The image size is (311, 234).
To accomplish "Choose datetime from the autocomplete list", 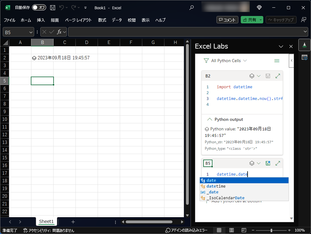I will pyautogui.click(x=216, y=186).
